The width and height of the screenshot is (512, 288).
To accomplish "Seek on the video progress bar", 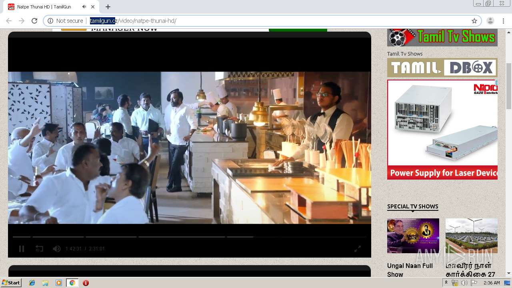I will (190, 237).
